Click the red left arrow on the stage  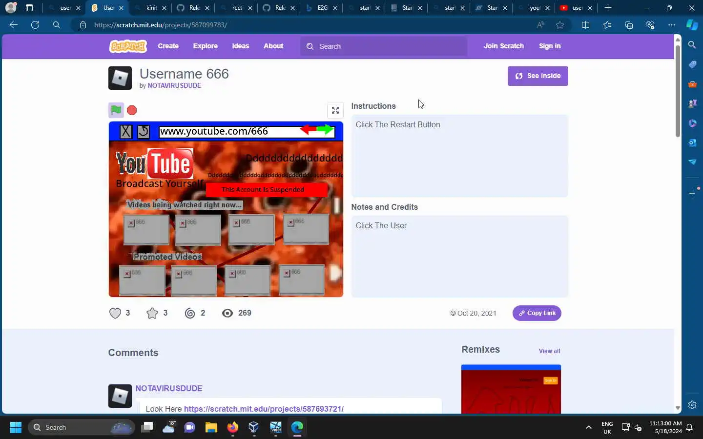pos(308,130)
